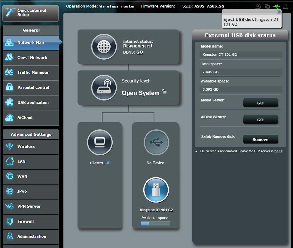This screenshot has height=248, width=293.
Task: Open the ASUS_5G SSID link
Action: [x=215, y=6]
